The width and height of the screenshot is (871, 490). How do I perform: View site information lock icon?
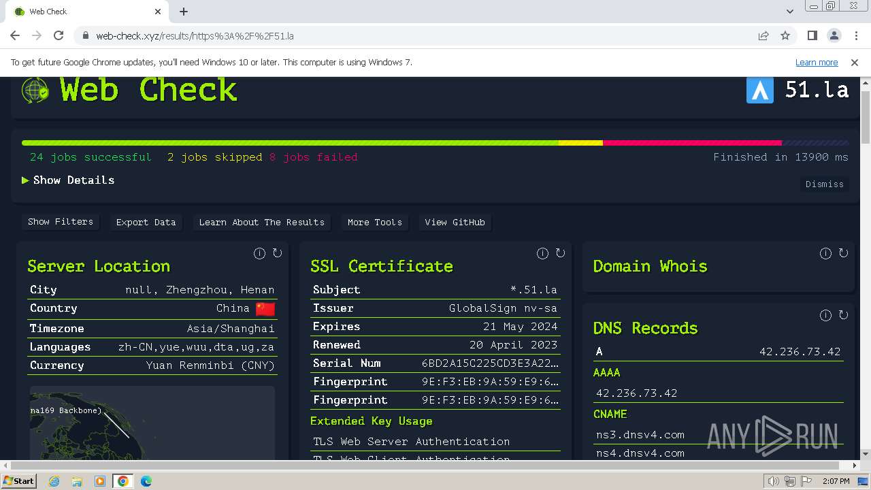pos(86,35)
